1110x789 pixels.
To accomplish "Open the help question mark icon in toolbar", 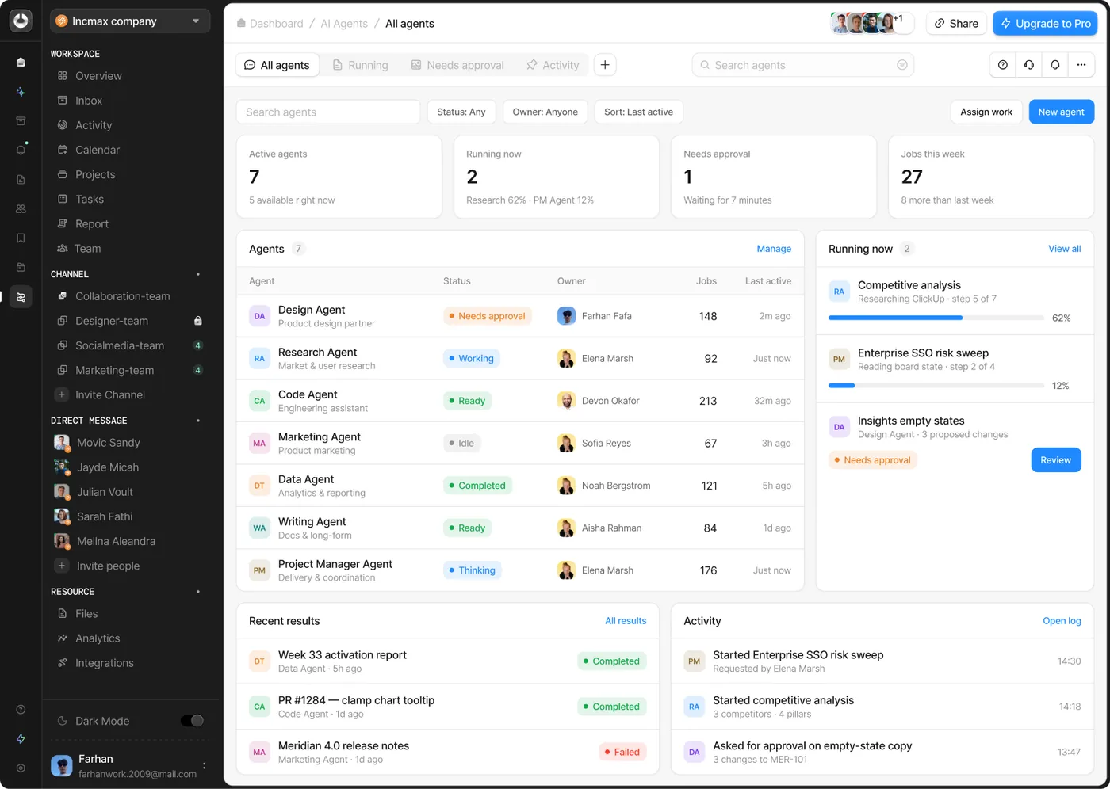I will pyautogui.click(x=1003, y=65).
